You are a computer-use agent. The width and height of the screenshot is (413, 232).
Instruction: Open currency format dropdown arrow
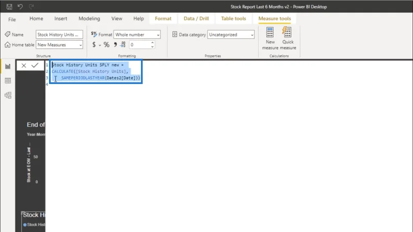pos(100,45)
